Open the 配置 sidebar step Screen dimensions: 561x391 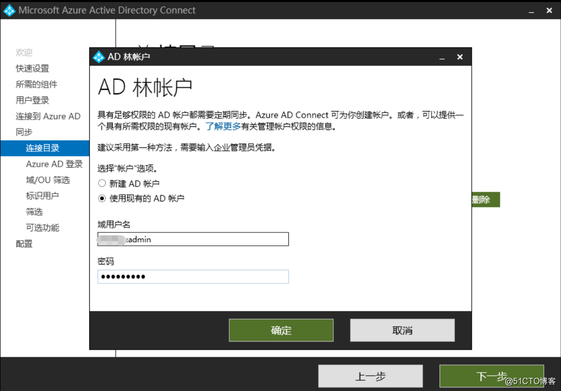pos(24,244)
